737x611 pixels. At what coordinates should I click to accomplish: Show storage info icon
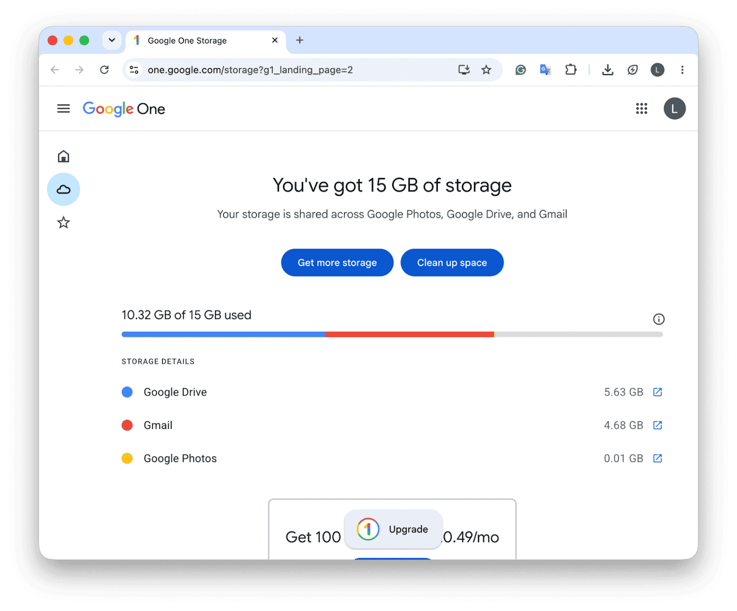tap(658, 320)
